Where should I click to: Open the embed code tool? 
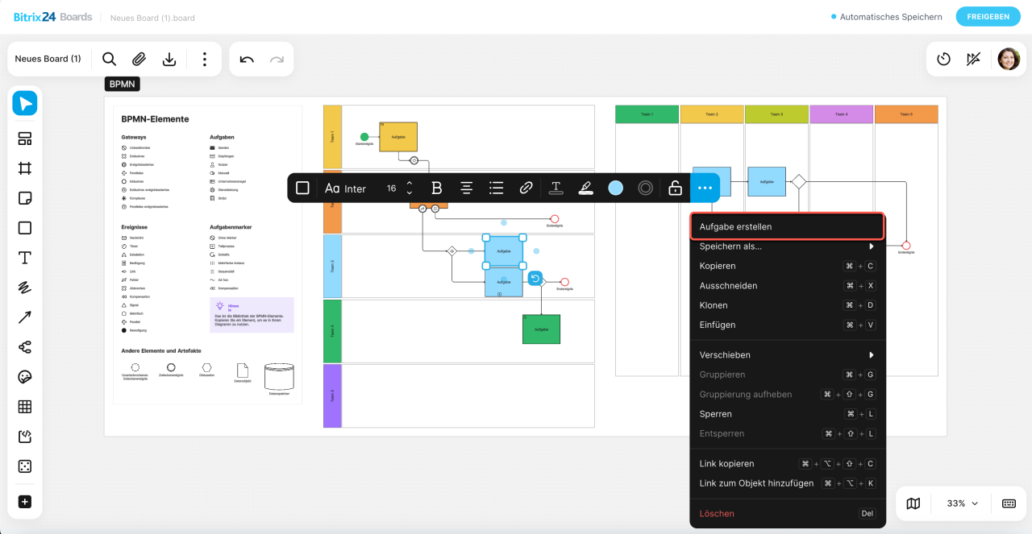pyautogui.click(x=25, y=437)
